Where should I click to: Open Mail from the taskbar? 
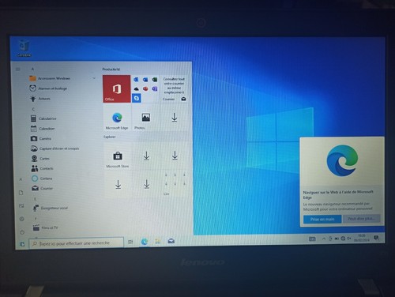pos(171,241)
